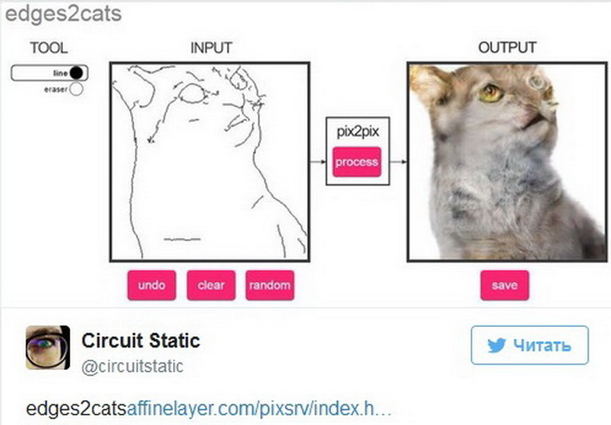Image resolution: width=611 pixels, height=425 pixels.
Task: Click the pix2pix label
Action: (357, 132)
